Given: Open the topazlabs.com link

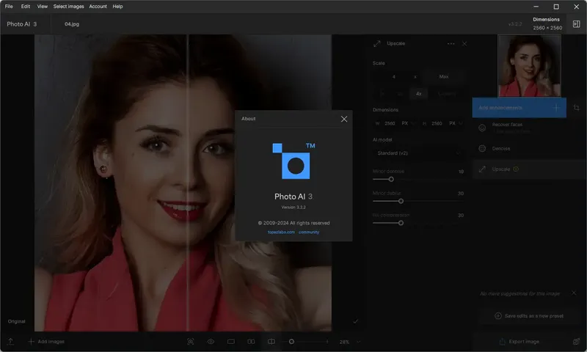Looking at the screenshot, I should pyautogui.click(x=281, y=232).
